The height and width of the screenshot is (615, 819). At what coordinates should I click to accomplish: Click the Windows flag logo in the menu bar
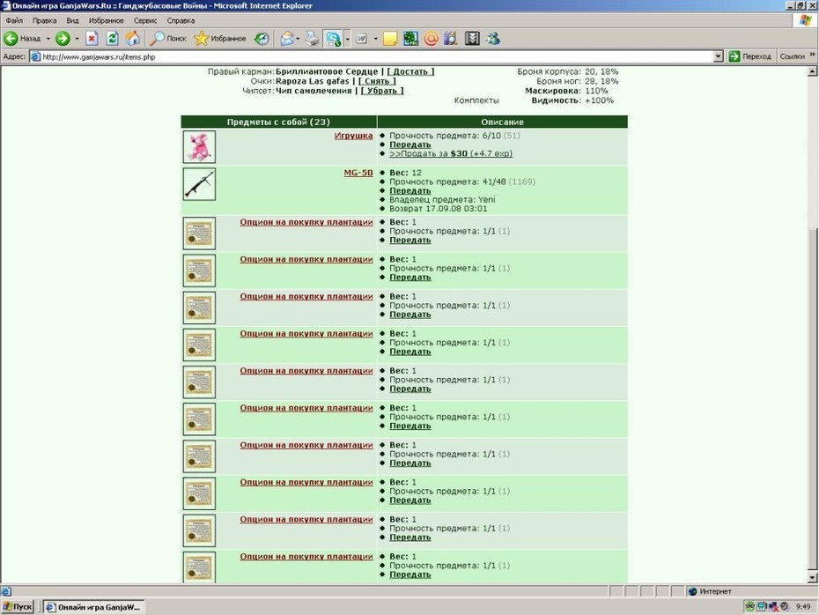coord(806,20)
